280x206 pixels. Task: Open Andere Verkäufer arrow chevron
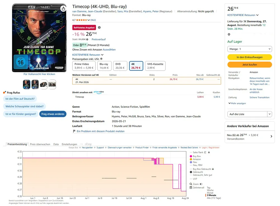pyautogui.click(x=271, y=136)
